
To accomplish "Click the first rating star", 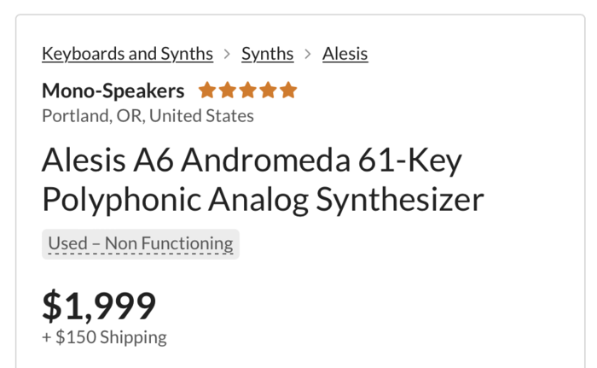I will [x=206, y=91].
